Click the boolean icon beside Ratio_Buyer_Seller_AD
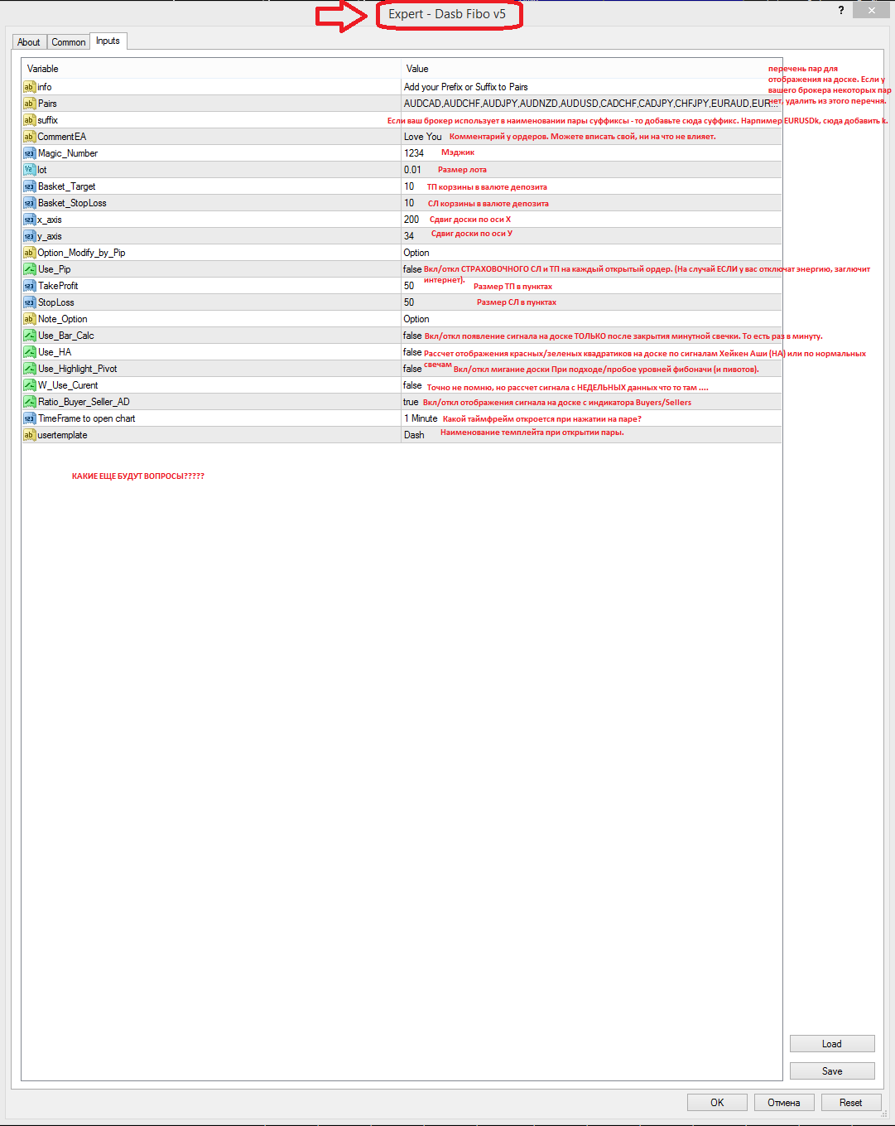 click(29, 402)
